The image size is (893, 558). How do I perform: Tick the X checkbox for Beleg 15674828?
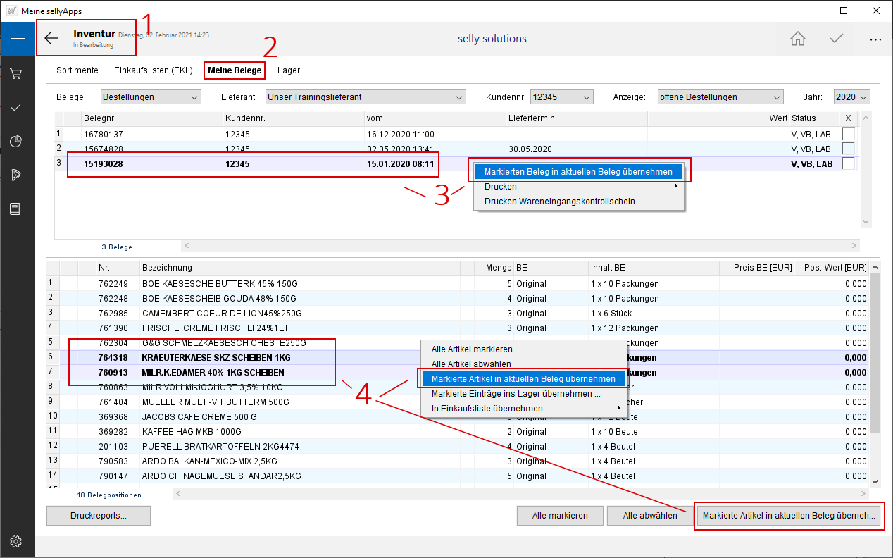tap(848, 149)
